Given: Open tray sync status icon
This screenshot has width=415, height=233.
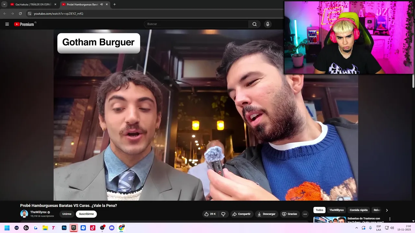Looking at the screenshot, I should tap(363, 228).
